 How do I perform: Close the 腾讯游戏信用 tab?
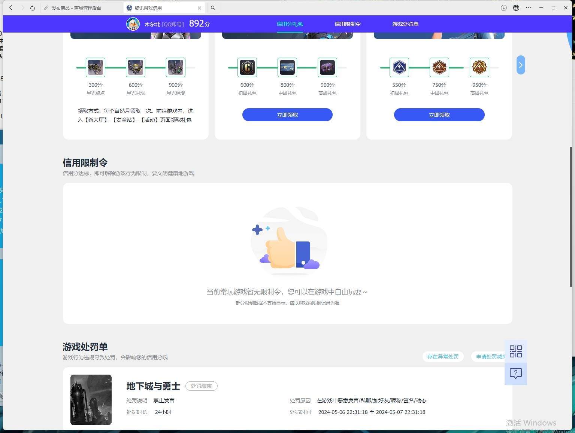199,8
